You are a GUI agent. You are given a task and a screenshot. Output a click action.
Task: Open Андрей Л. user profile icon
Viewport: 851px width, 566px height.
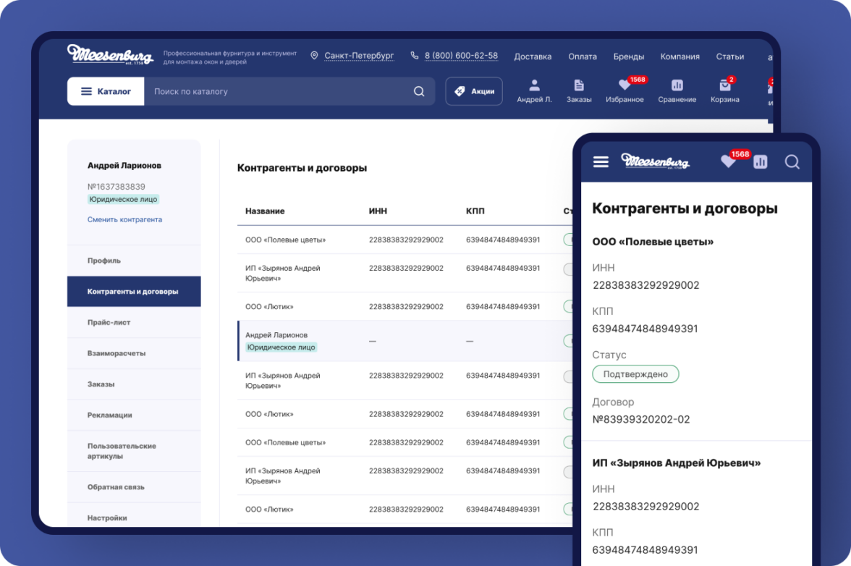pyautogui.click(x=534, y=85)
